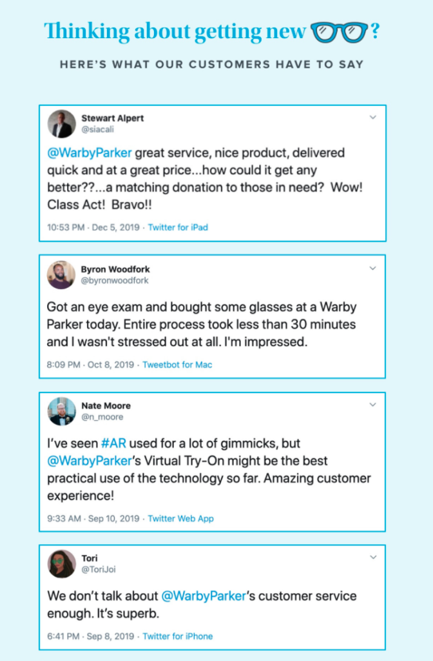Open the Tweetbot for Mac link

point(176,363)
